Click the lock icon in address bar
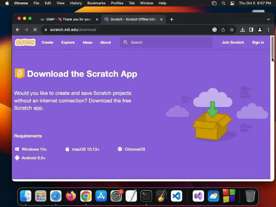This screenshot has height=207, width=276. click(46, 30)
